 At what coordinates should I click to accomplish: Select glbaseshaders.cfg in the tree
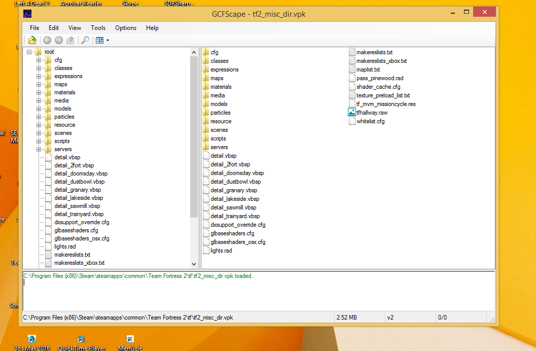tap(76, 230)
